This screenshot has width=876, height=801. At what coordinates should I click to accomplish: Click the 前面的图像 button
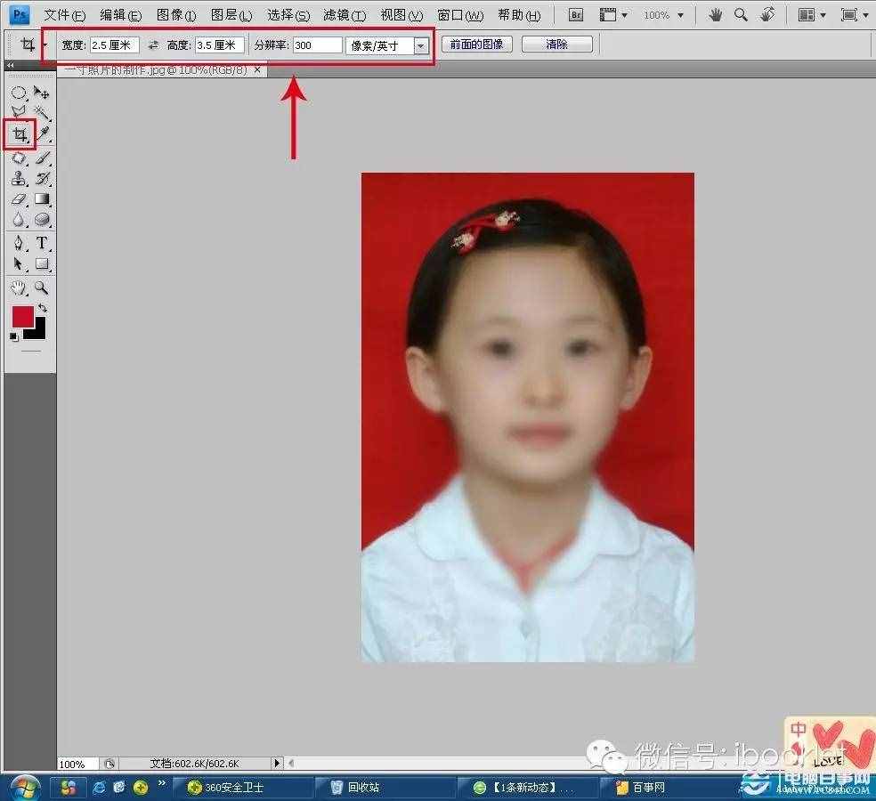click(x=475, y=44)
